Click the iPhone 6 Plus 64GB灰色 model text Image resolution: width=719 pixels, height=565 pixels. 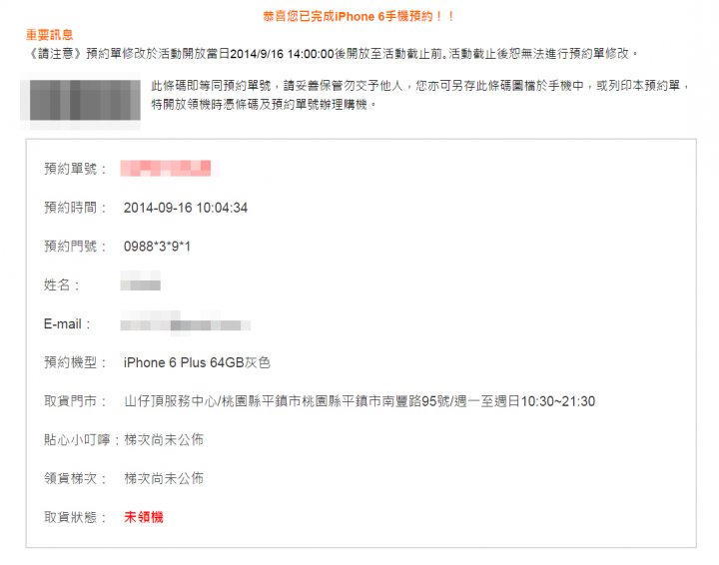[197, 362]
